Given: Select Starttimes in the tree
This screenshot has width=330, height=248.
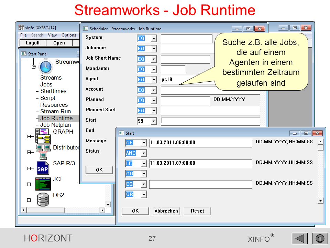Looking at the screenshot, I should click(x=53, y=91).
